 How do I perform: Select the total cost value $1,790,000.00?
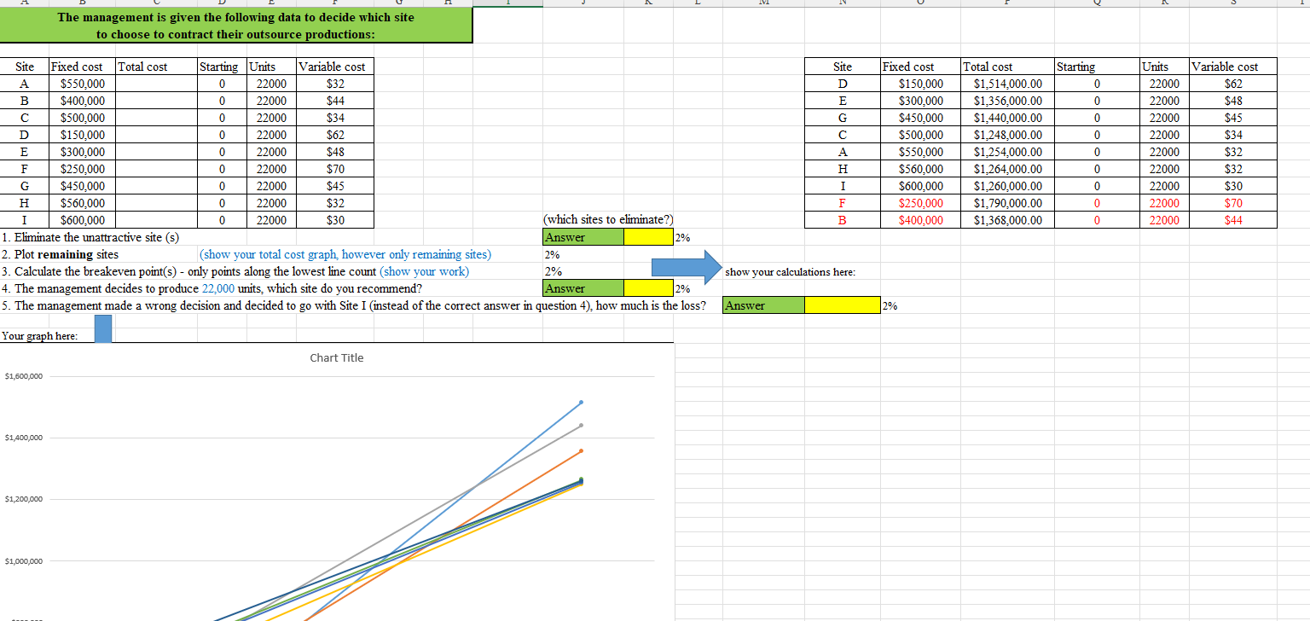(1007, 203)
